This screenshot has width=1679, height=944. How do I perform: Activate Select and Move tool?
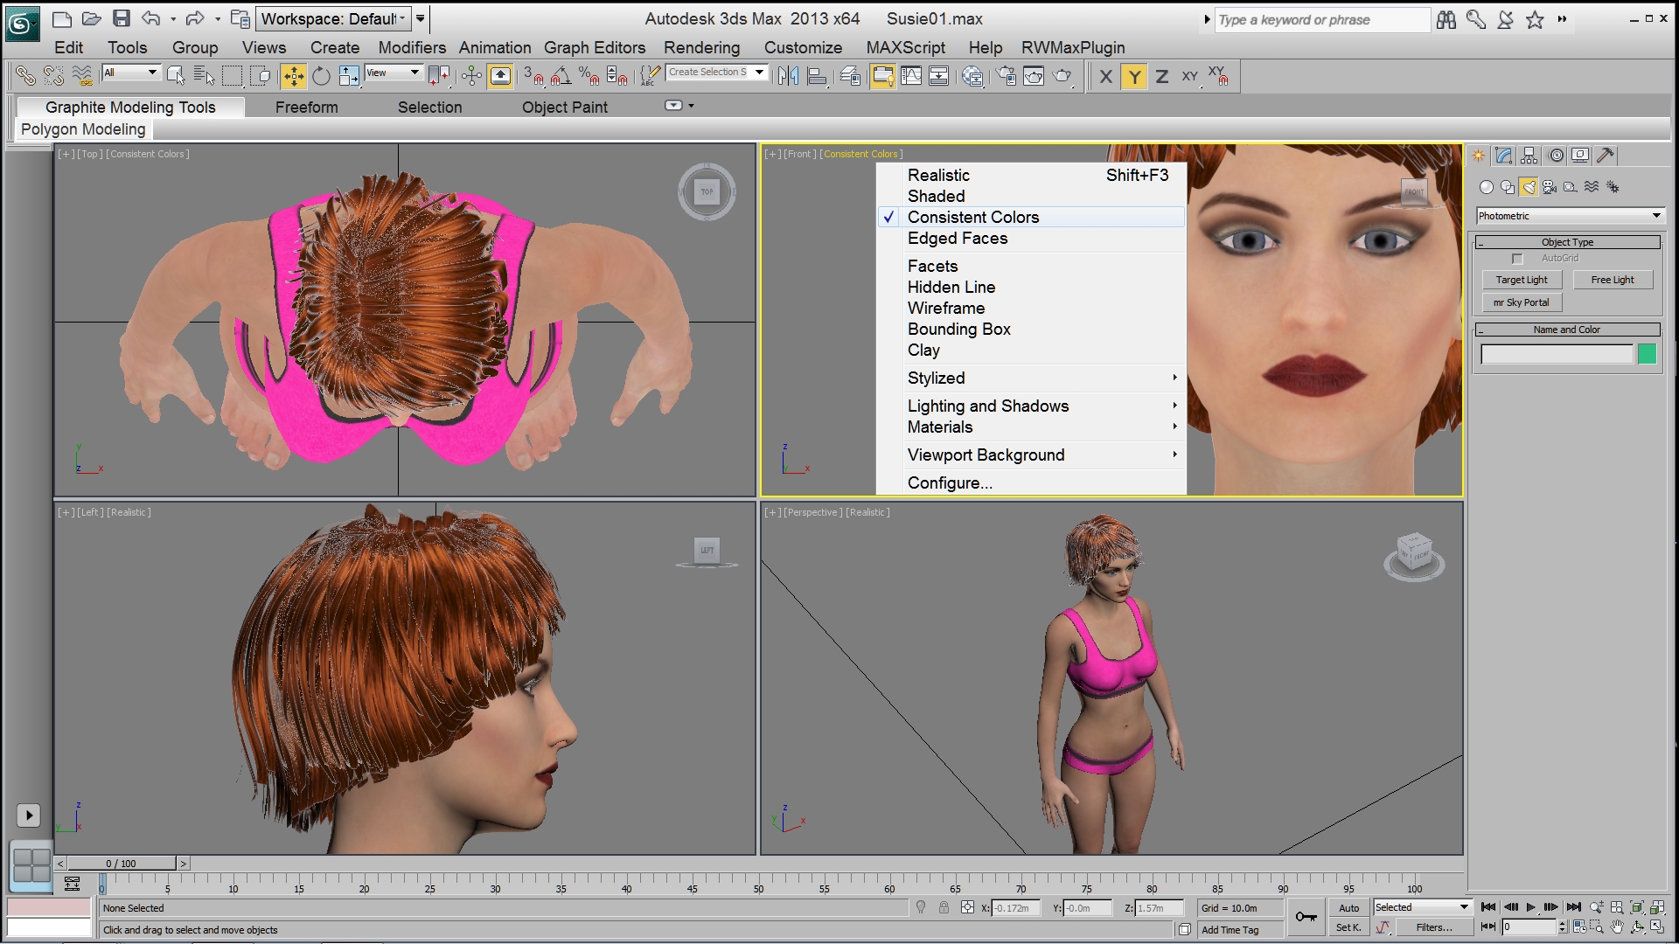(x=294, y=77)
